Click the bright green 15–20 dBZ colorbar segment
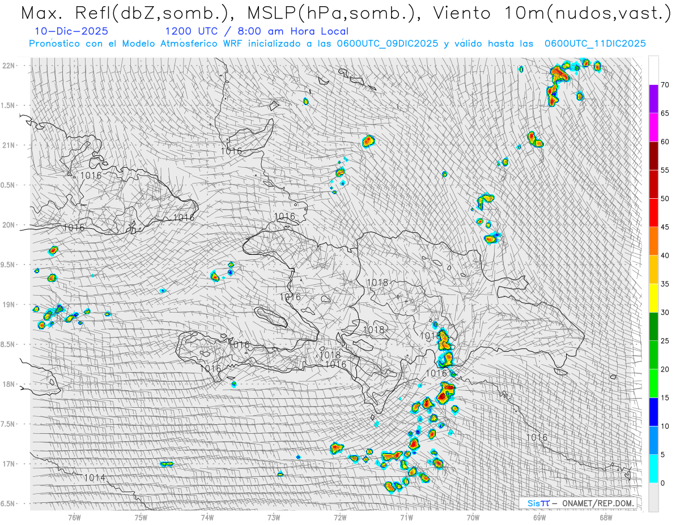This screenshot has width=680, height=525. [653, 383]
